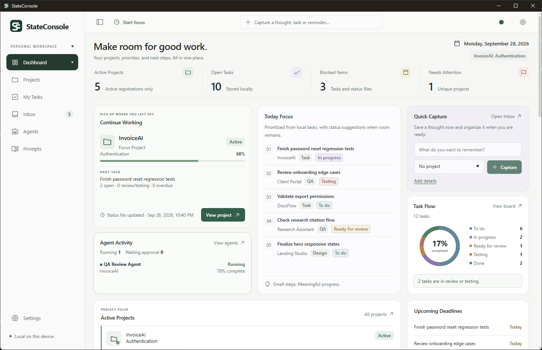Open the View board link
This screenshot has height=350, width=542.
(507, 206)
